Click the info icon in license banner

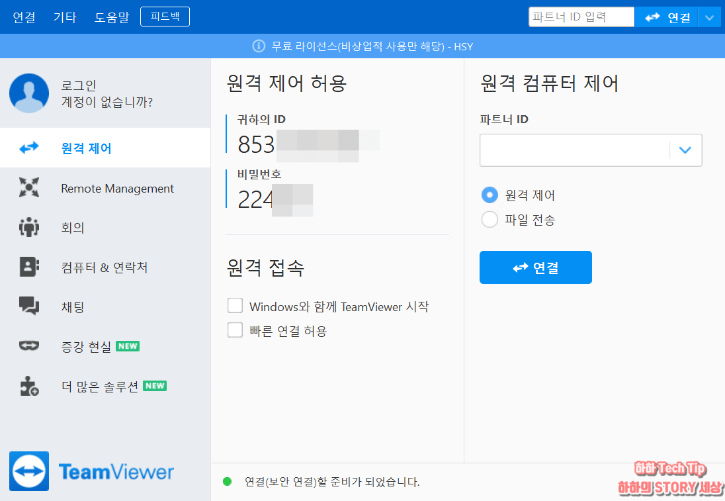click(259, 46)
